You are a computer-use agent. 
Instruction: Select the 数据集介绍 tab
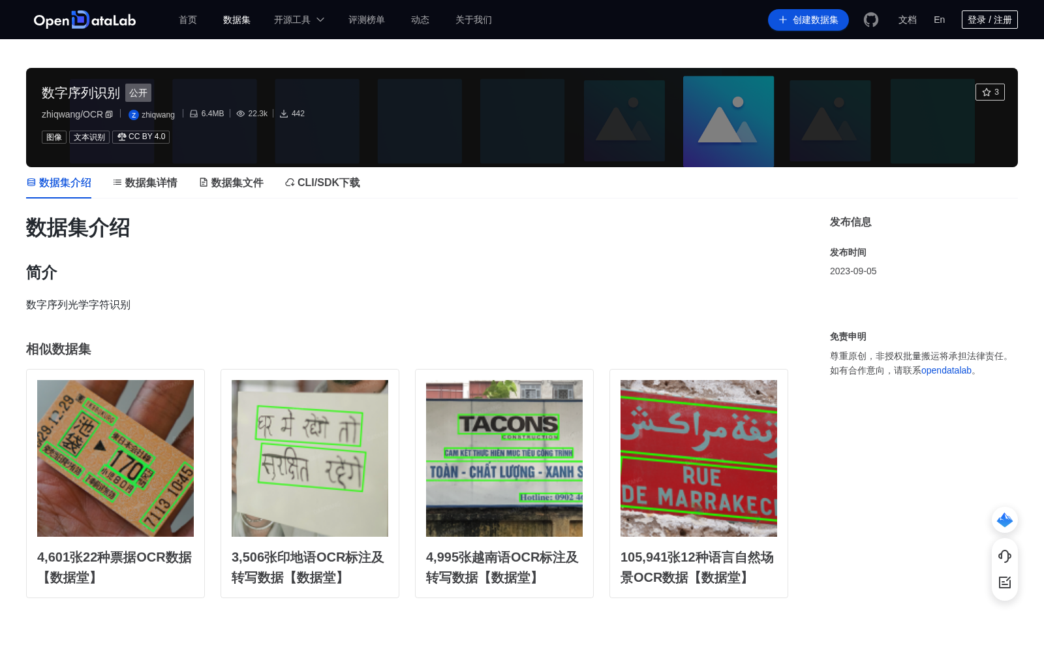pos(59,183)
